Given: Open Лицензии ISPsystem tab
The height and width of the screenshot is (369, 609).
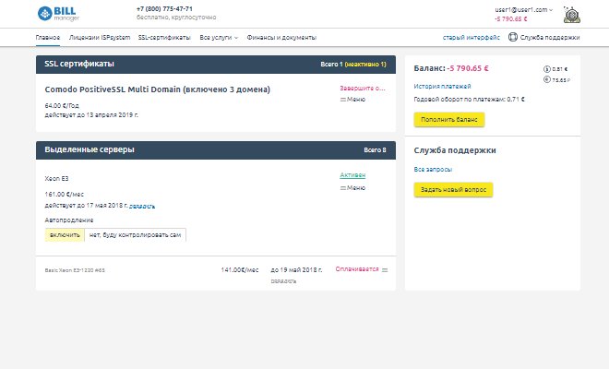Looking at the screenshot, I should click(x=100, y=37).
